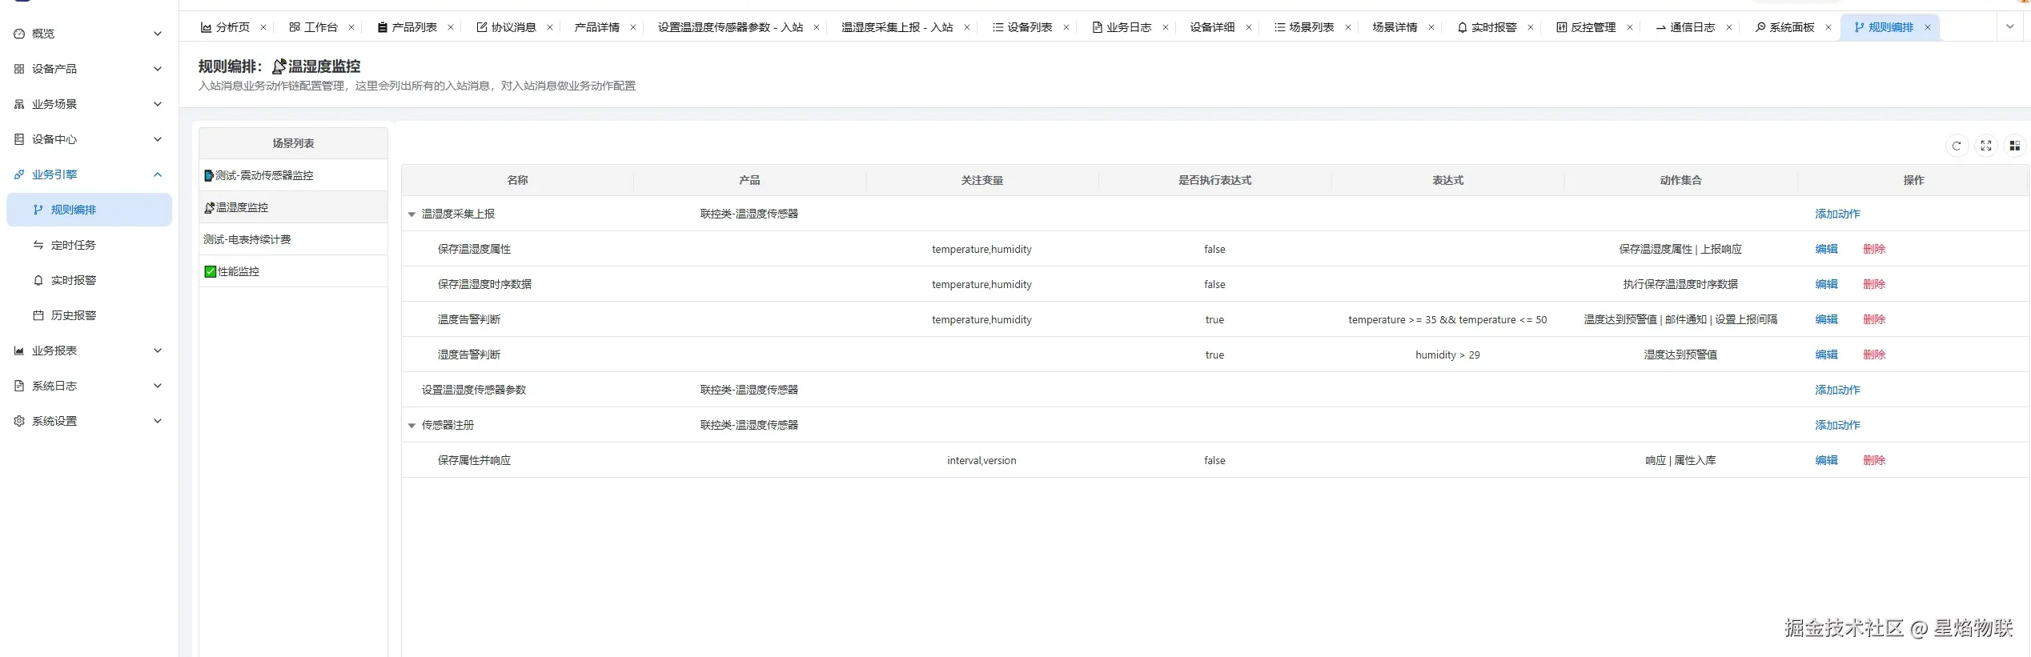Close the 产品详情 tab
Screen dimensions: 2031x657
click(633, 27)
